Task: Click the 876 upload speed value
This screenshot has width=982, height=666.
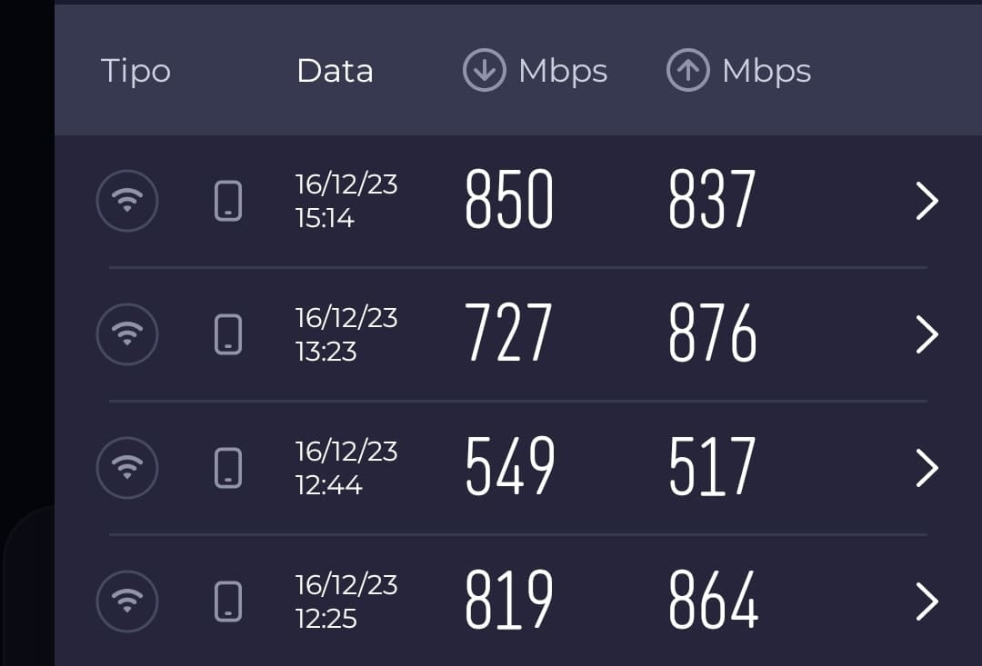Action: coord(713,333)
